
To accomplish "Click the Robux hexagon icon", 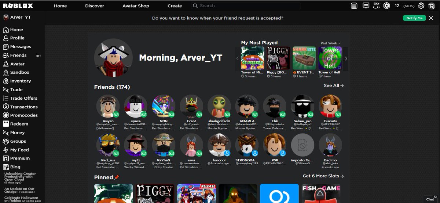I will point(386,6).
